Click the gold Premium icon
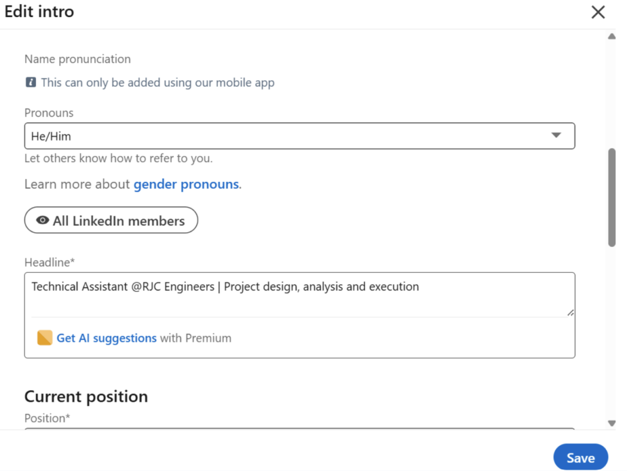The height and width of the screenshot is (471, 627). click(45, 338)
